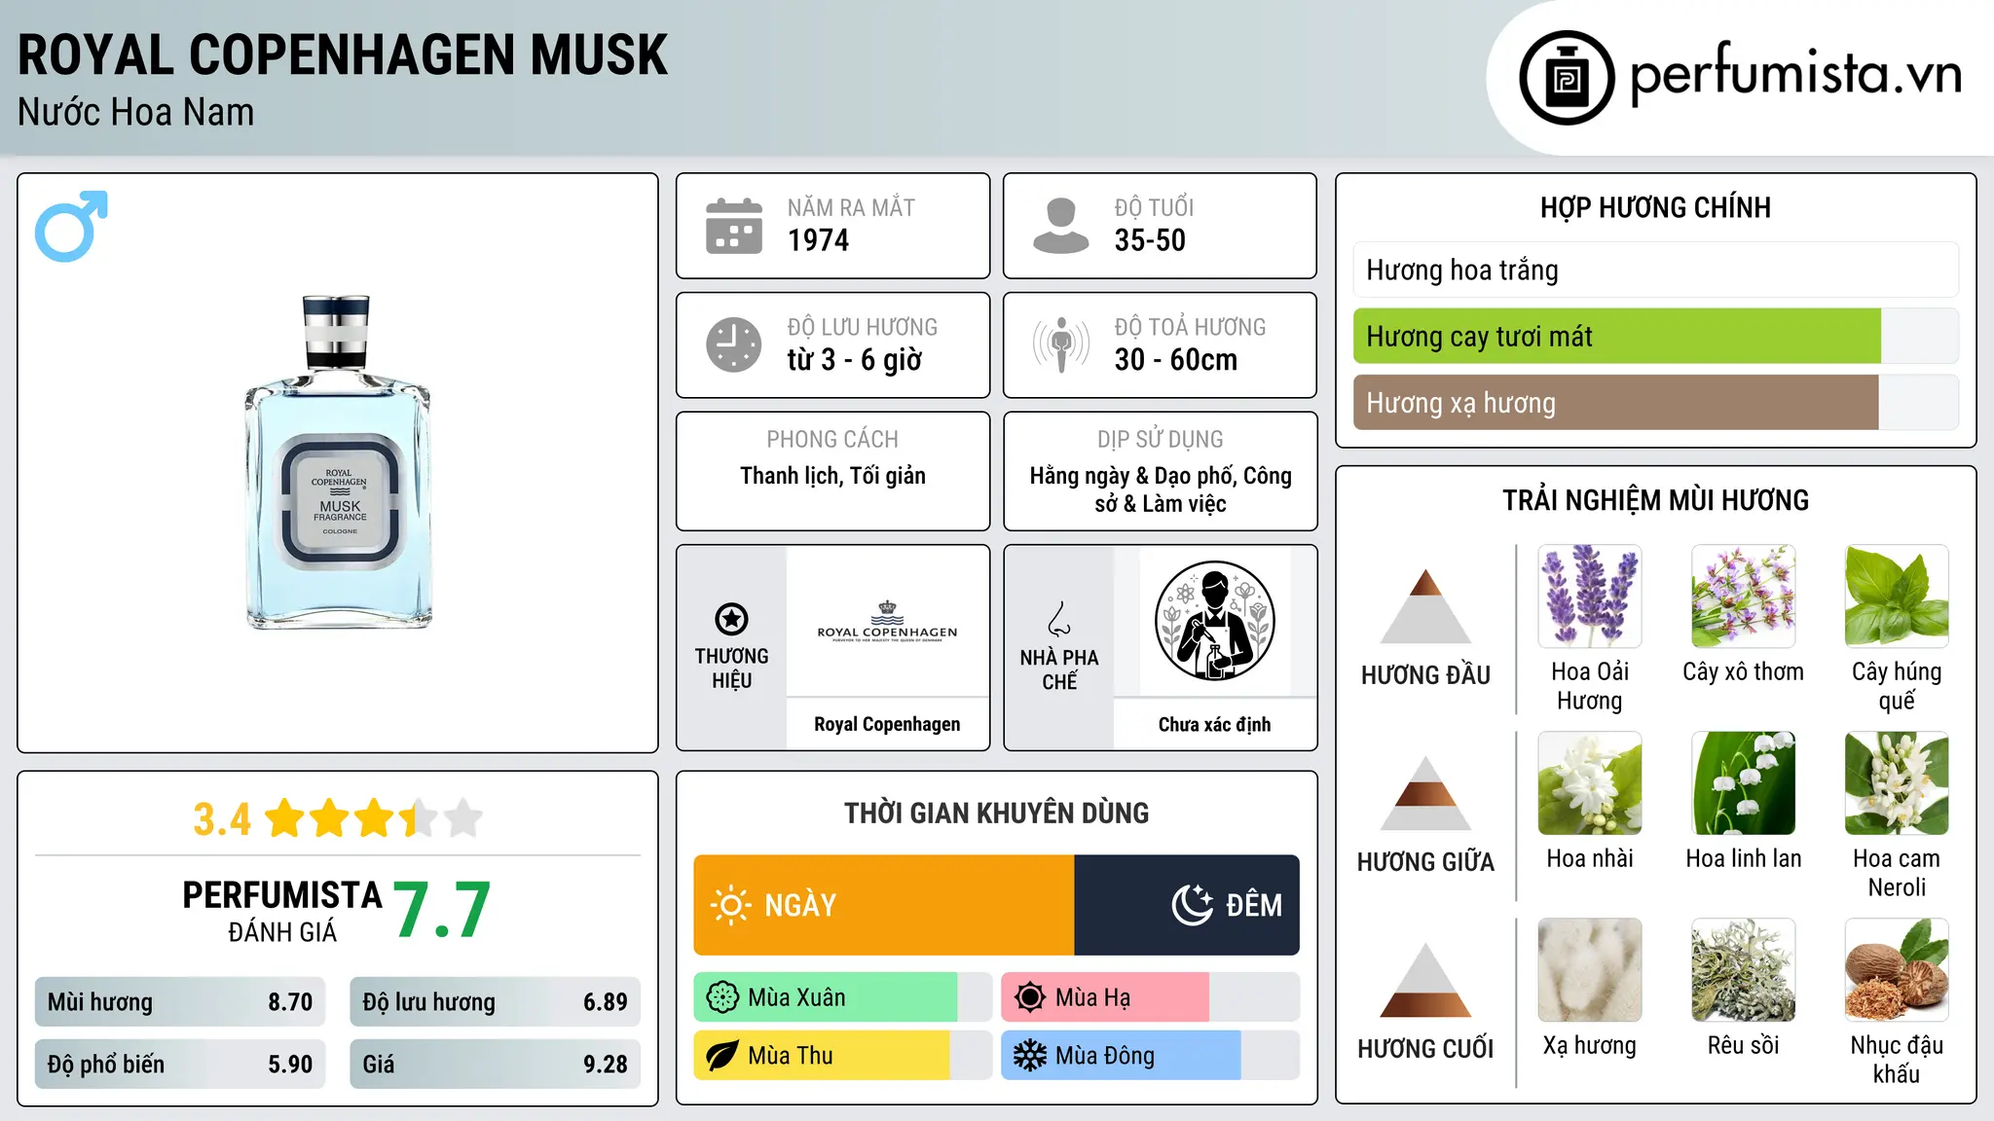Click the Royal Copenhagen Musk bottle image
Viewport: 1994px width, 1121px height.
[338, 462]
